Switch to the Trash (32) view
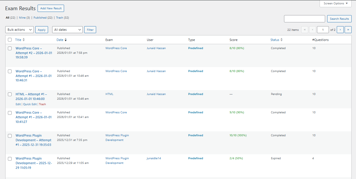356x179 pixels. point(62,18)
